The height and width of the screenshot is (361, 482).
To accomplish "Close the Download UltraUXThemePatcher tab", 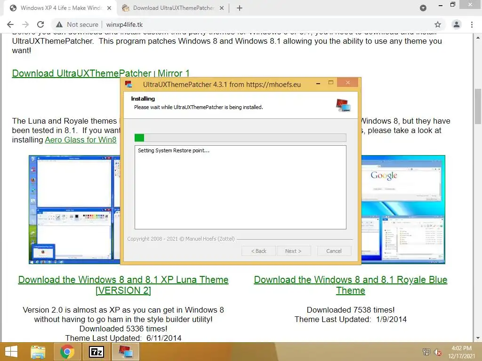I will [x=222, y=8].
